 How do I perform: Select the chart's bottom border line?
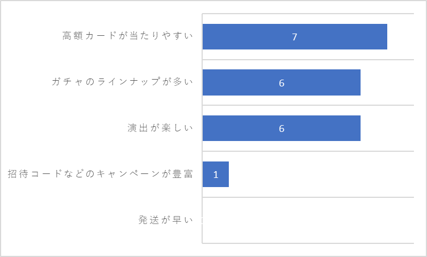click(x=308, y=243)
